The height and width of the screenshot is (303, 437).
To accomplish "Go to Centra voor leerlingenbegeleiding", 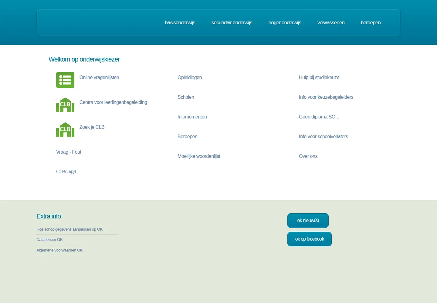I will pos(113,102).
